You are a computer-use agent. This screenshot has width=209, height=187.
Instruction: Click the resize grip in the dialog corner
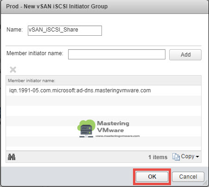tap(205, 183)
